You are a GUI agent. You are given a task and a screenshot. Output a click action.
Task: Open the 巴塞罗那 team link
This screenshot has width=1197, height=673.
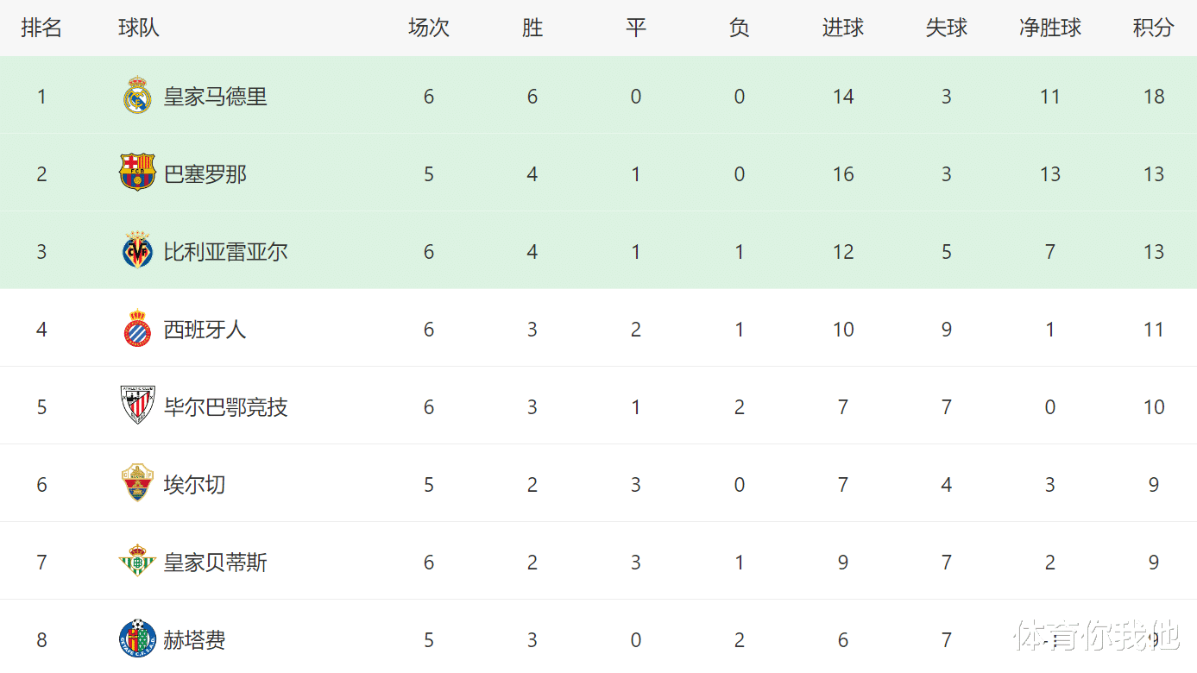click(x=205, y=174)
